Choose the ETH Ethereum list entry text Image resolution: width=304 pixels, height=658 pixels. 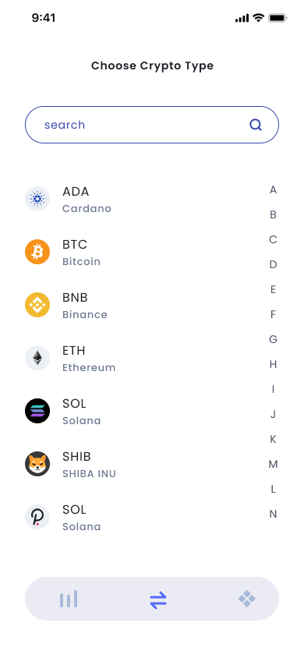(x=89, y=359)
